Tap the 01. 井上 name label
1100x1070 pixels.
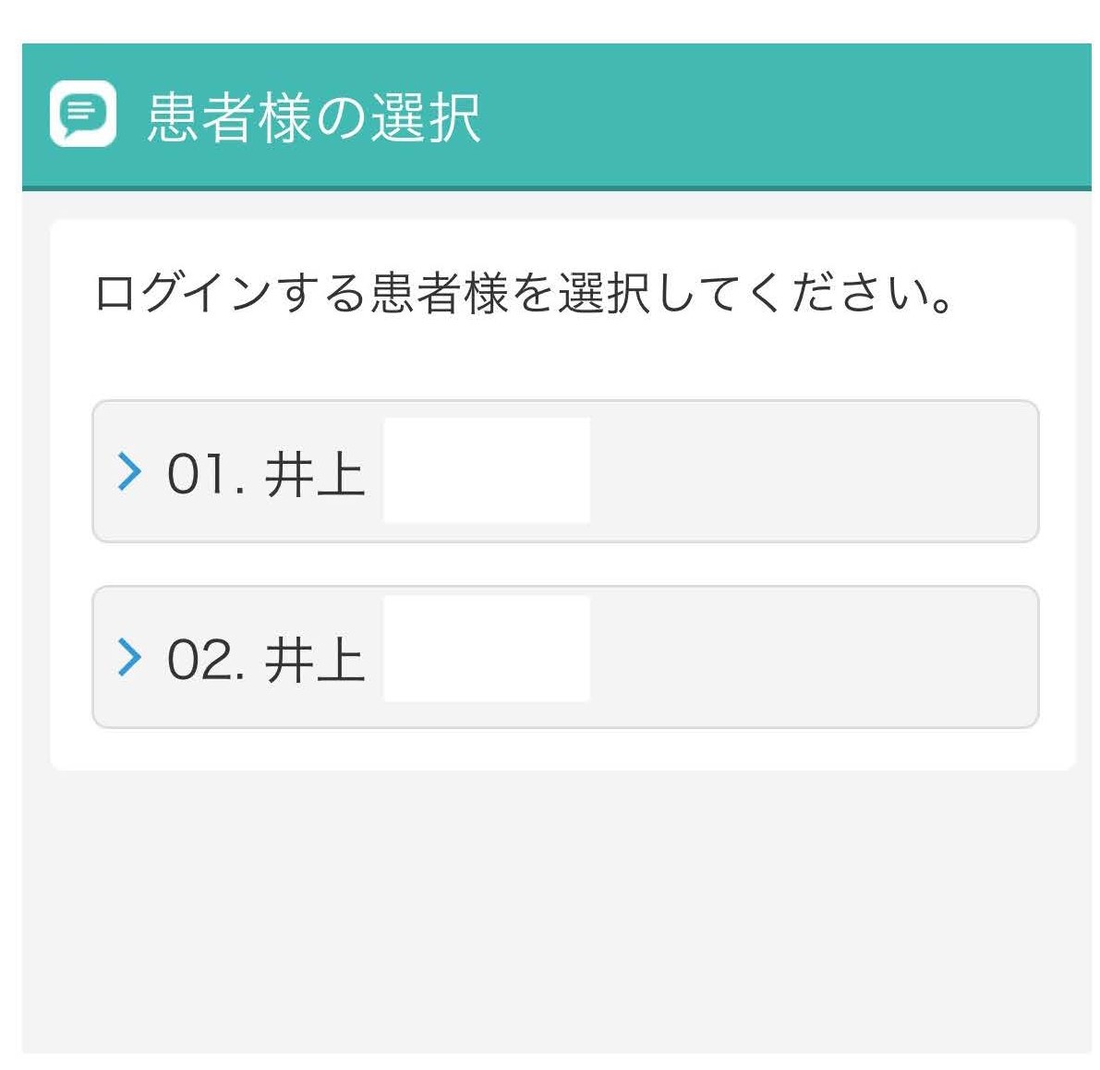click(266, 474)
